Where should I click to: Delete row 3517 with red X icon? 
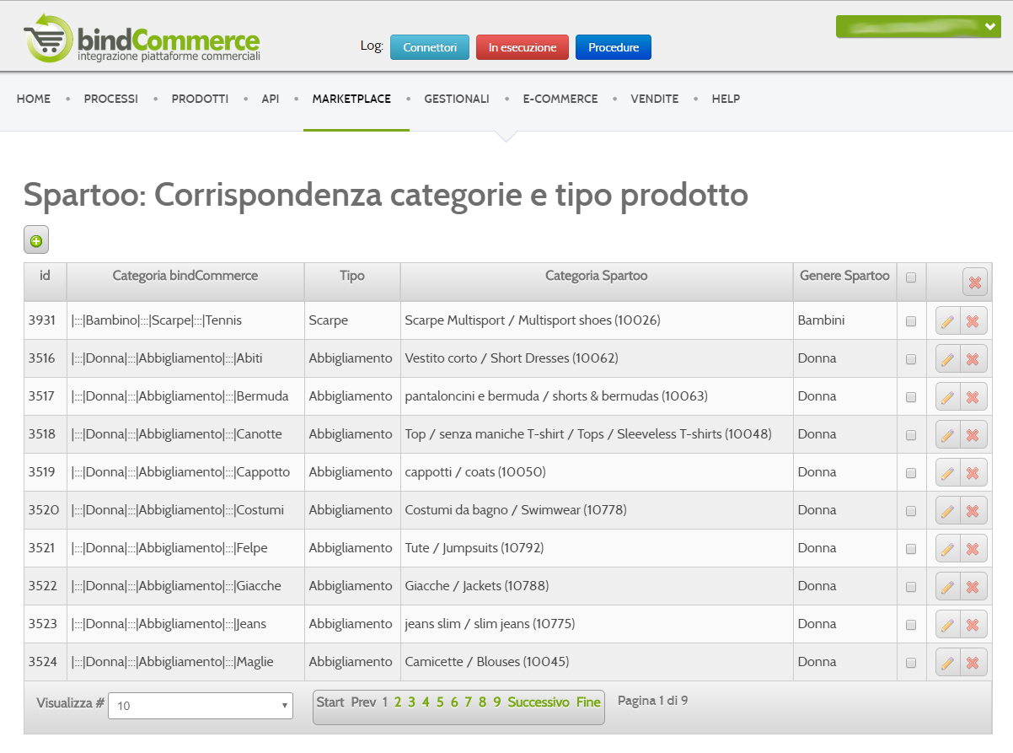click(973, 397)
